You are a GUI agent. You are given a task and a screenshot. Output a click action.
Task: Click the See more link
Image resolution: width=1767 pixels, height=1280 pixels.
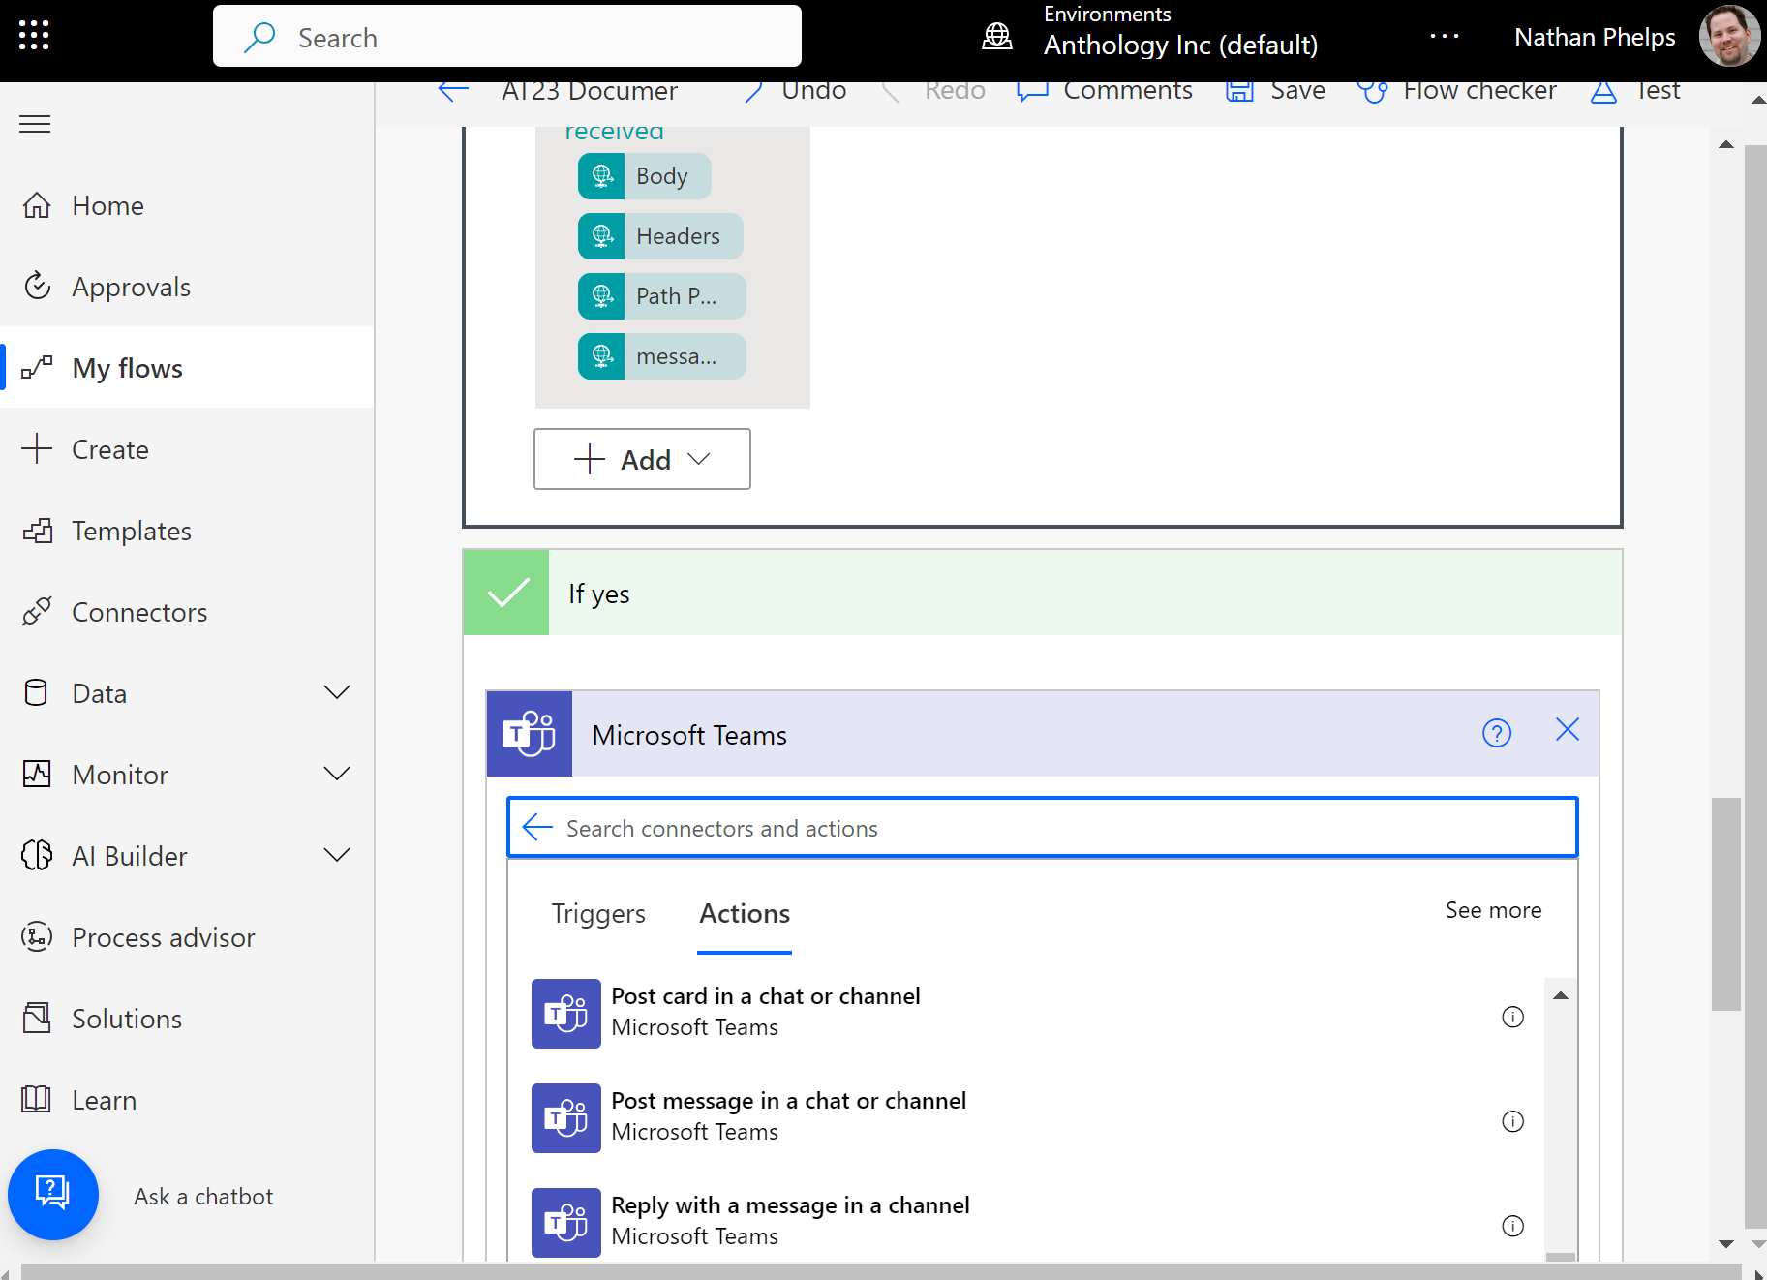(x=1493, y=910)
